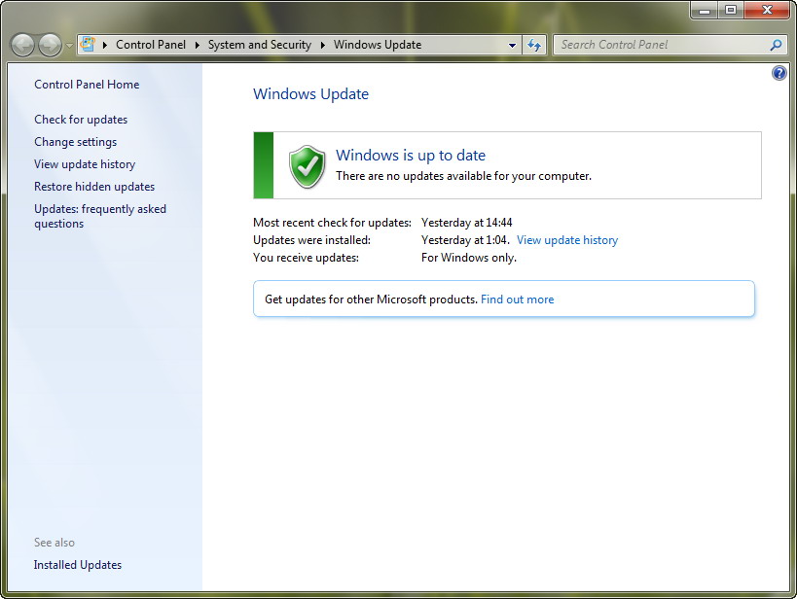The image size is (797, 599).
Task: Open View update history in sidebar
Action: tap(85, 164)
